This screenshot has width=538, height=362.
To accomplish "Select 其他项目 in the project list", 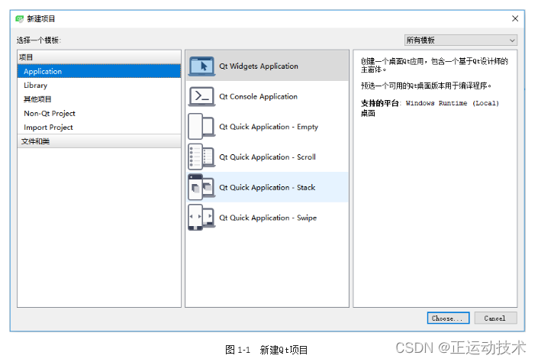I will (99, 99).
